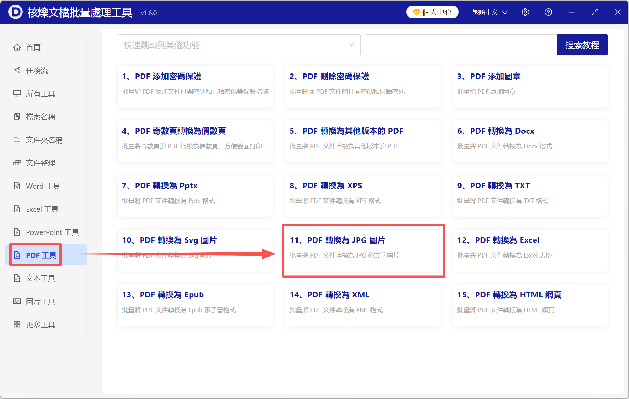
Task: Open the 圖片工具 section
Action: pos(40,301)
